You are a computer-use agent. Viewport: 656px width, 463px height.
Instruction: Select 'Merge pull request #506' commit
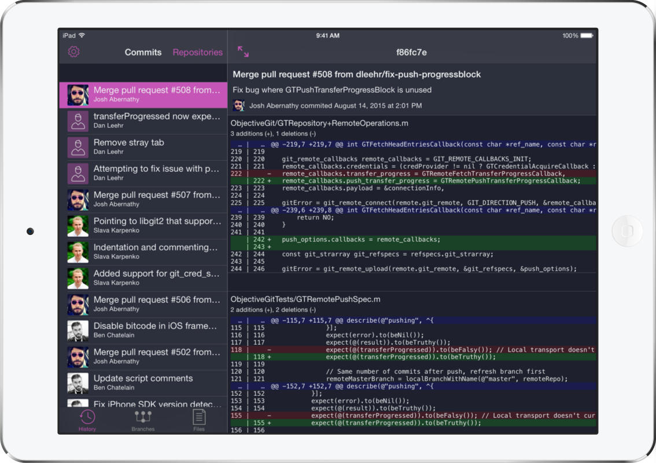click(x=143, y=304)
